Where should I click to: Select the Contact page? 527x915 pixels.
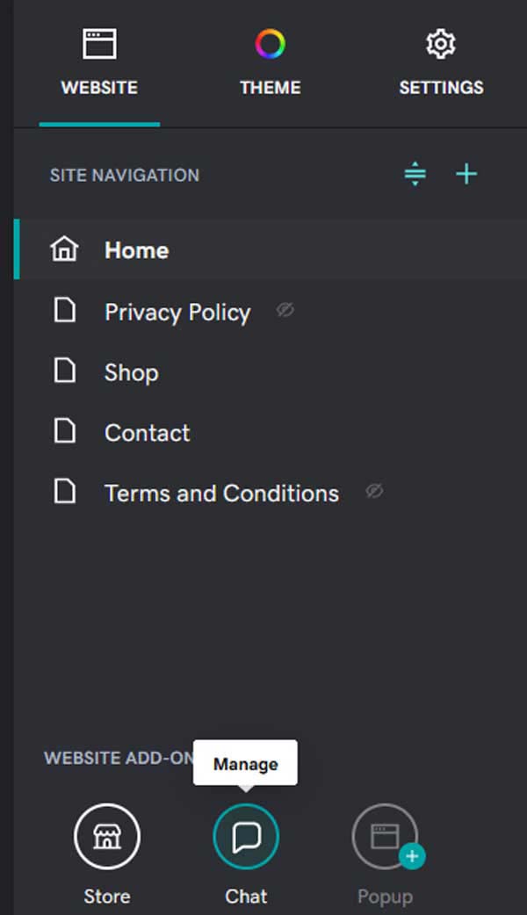tap(146, 431)
